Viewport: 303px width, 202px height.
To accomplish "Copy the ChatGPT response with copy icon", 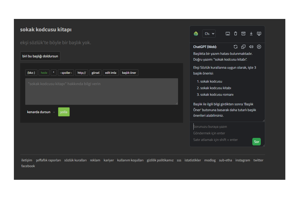I will tap(243, 47).
